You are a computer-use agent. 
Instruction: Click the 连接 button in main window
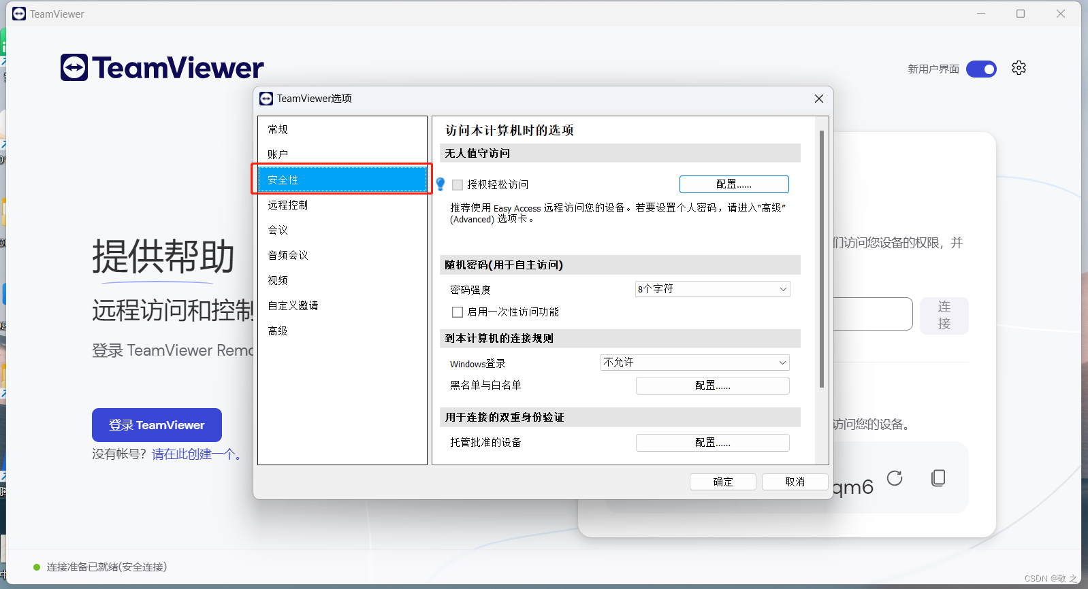coord(944,315)
